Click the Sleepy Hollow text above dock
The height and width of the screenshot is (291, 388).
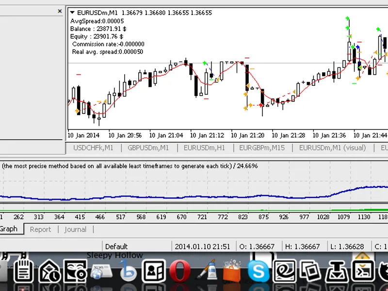click(115, 255)
